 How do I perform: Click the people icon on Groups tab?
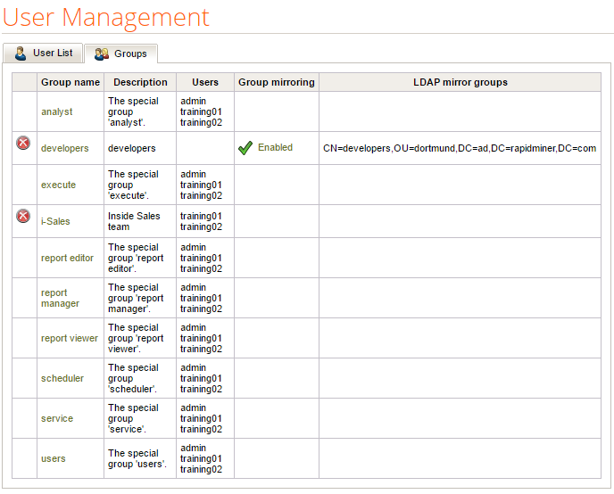[x=102, y=54]
